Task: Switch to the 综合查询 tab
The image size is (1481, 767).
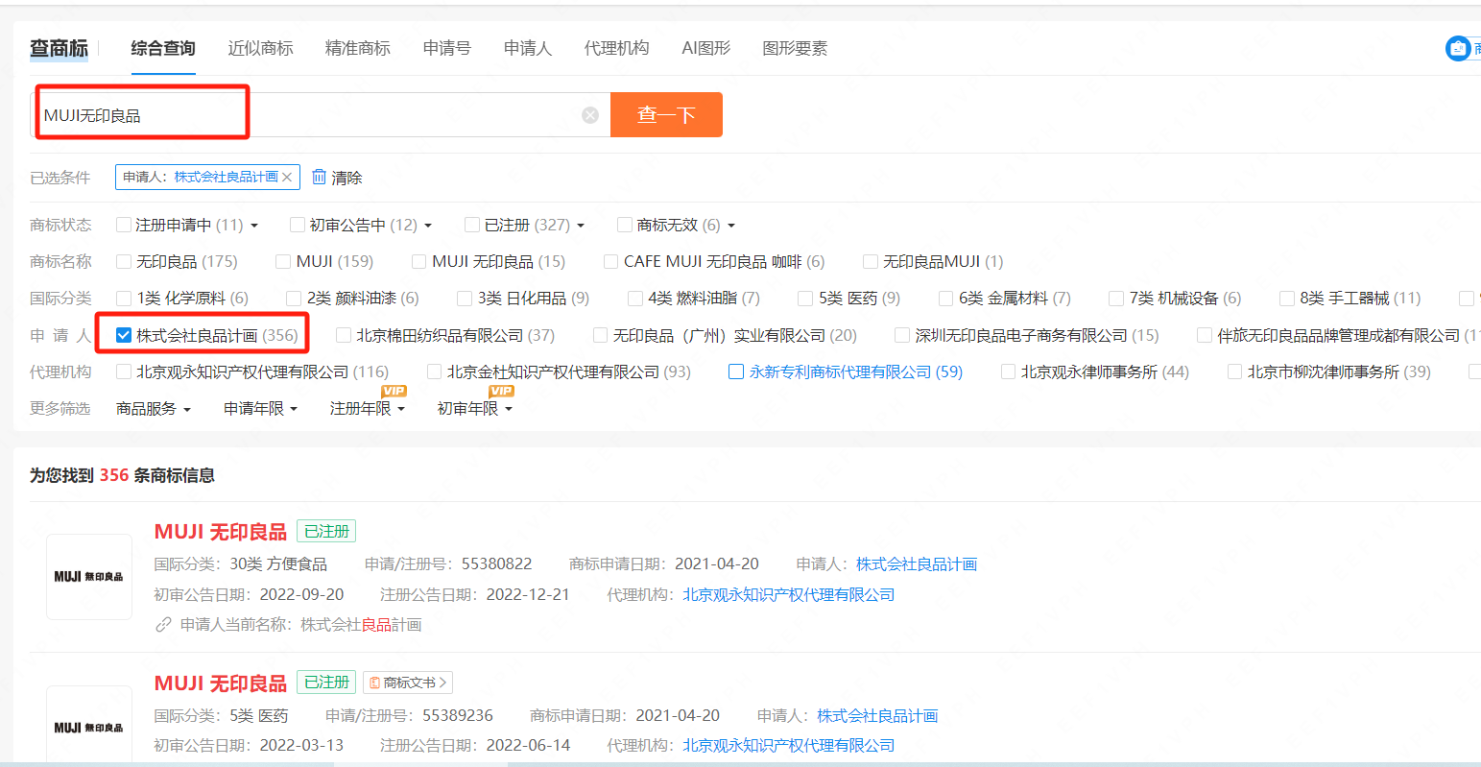Action: (163, 48)
